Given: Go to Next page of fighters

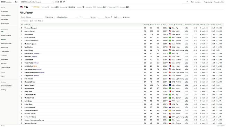Looking at the screenshot, I should pos(41,21).
